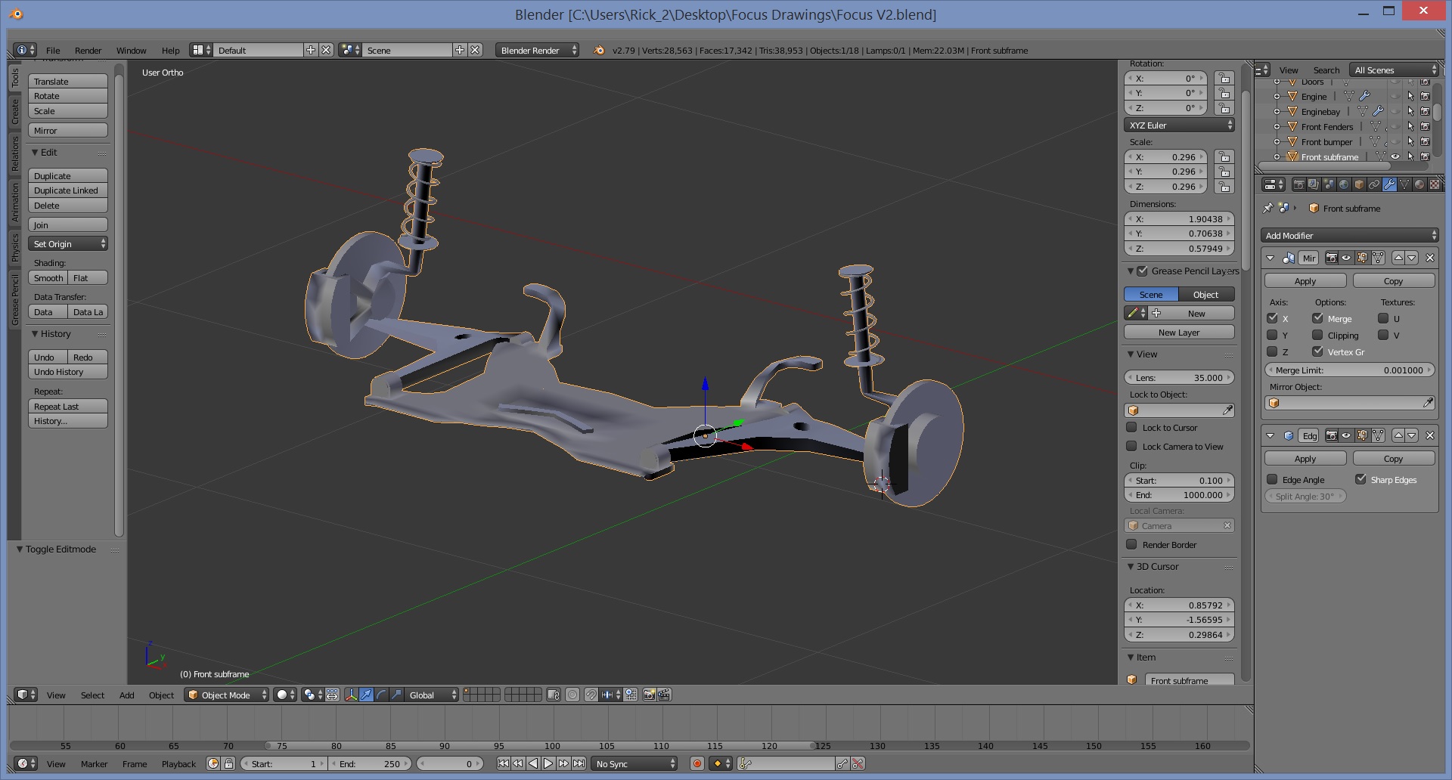The width and height of the screenshot is (1452, 780).
Task: Click the OpenGL render image camera icon
Action: (649, 695)
